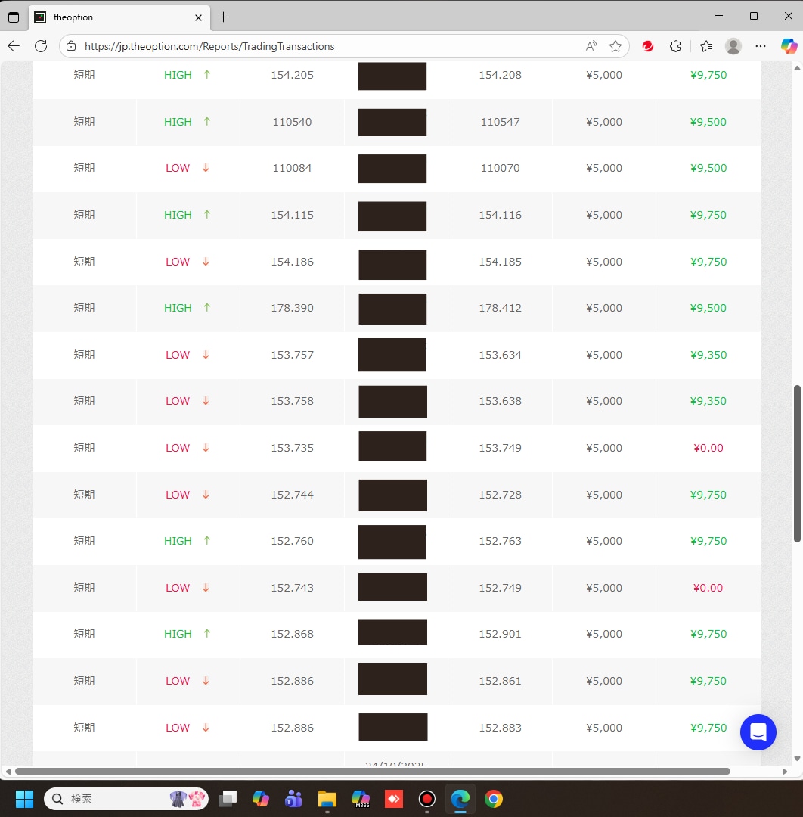Add this page to favorites

click(615, 46)
